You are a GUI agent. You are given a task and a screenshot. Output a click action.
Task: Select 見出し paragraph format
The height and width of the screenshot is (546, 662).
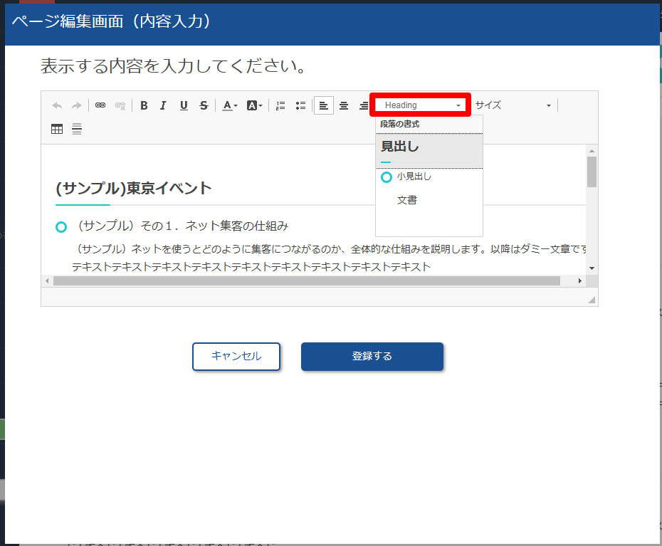429,151
